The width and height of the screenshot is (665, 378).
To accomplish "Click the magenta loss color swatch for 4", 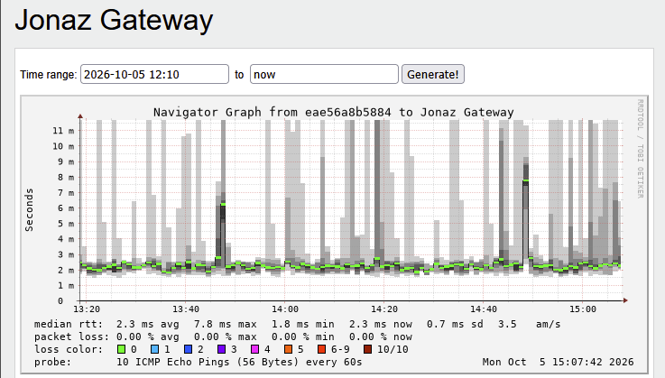I will (x=254, y=349).
